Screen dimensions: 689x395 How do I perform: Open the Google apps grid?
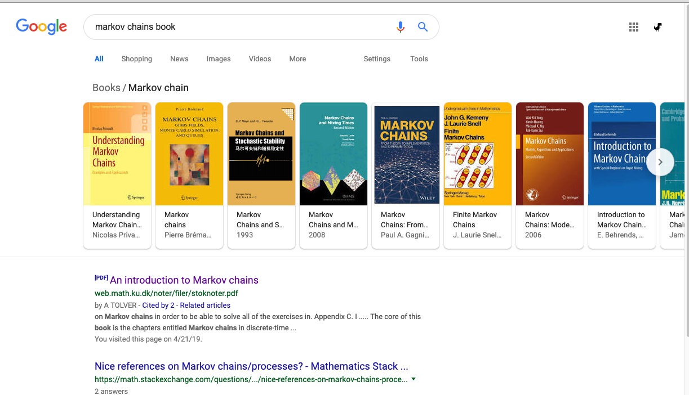click(x=634, y=27)
